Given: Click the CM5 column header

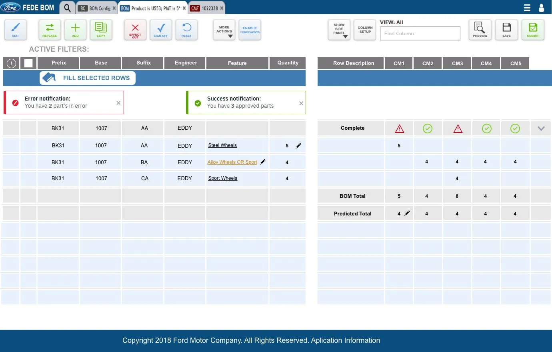Looking at the screenshot, I should pyautogui.click(x=516, y=63).
